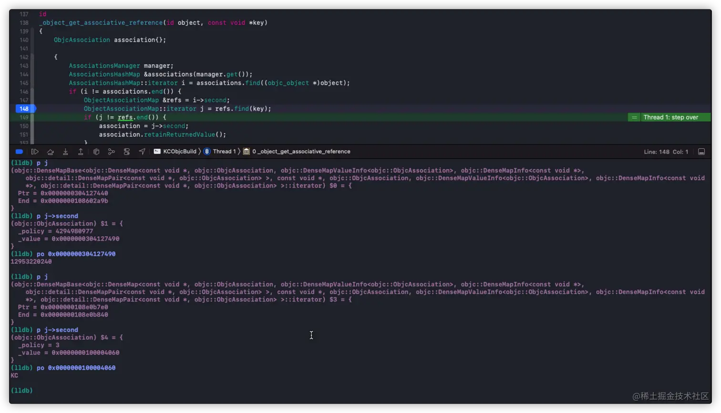721x413 pixels.
Task: Click the 'association.retainReturnedValue();' line
Action: pos(163,134)
